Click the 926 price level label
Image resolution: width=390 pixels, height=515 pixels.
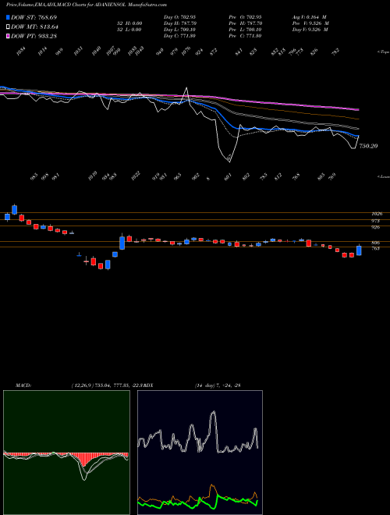(375, 227)
